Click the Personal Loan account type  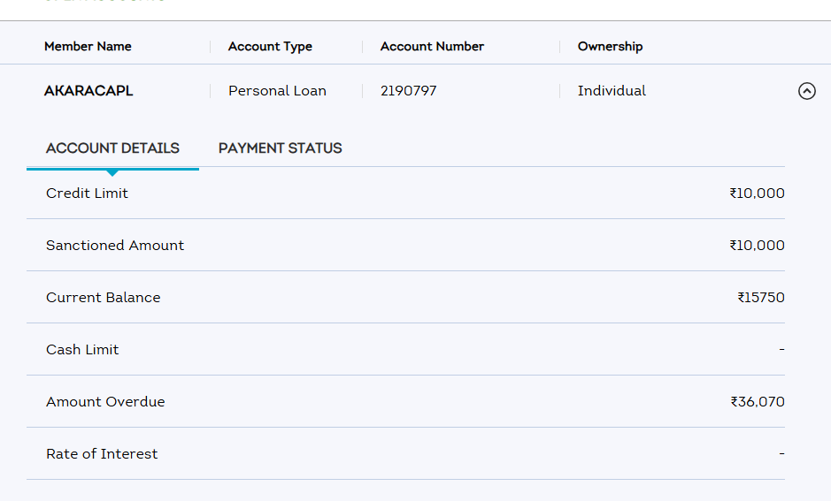277,90
